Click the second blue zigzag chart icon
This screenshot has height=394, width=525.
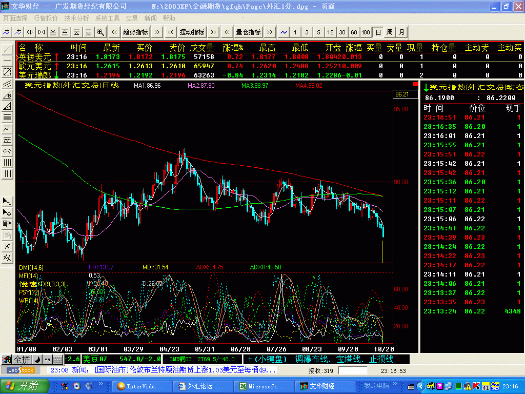(x=18, y=32)
